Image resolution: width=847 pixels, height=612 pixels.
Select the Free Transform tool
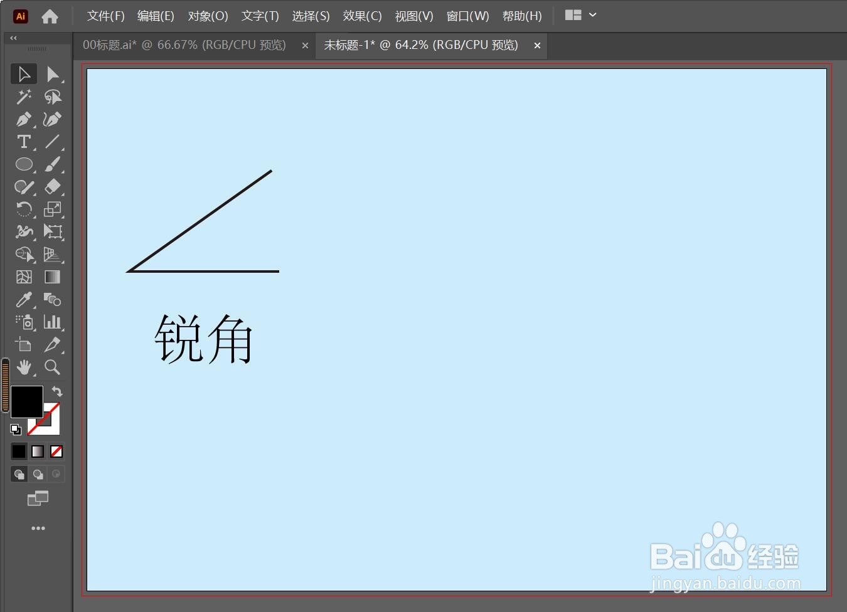tap(53, 232)
